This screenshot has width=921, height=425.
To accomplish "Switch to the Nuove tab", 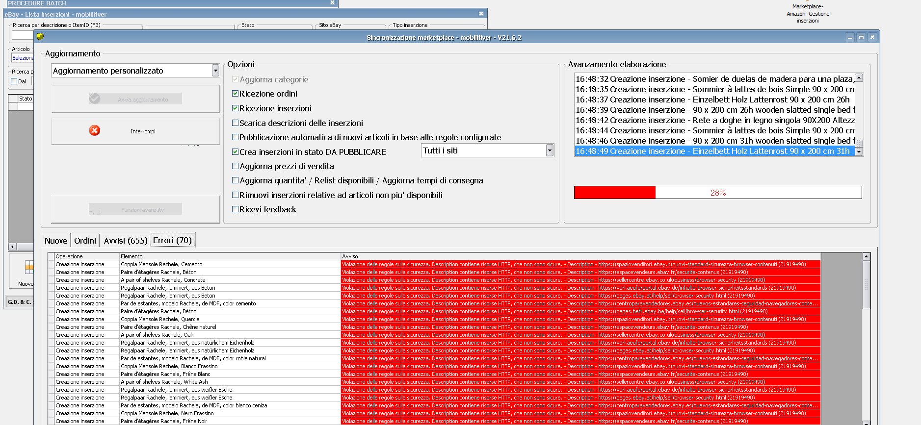I will pyautogui.click(x=56, y=241).
